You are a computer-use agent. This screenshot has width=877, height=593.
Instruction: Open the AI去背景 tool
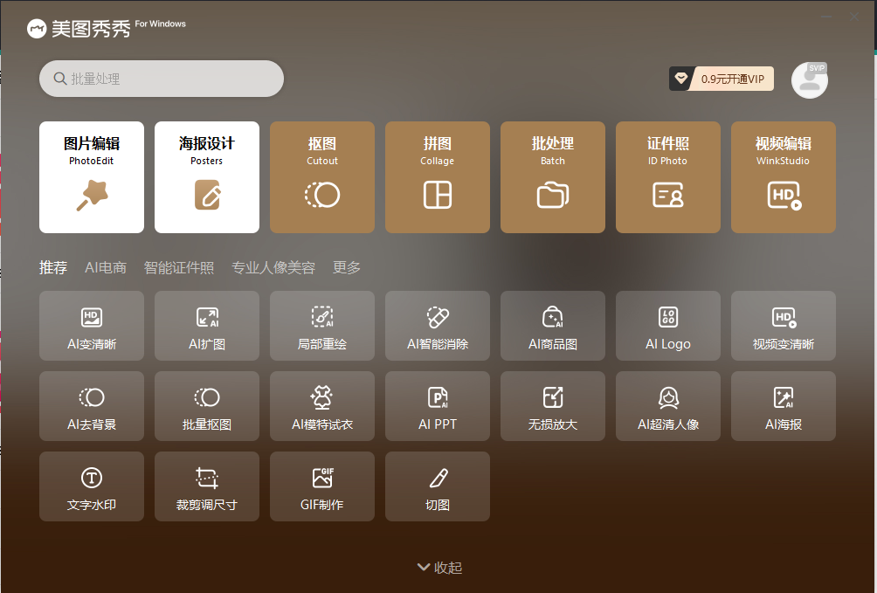pos(92,406)
